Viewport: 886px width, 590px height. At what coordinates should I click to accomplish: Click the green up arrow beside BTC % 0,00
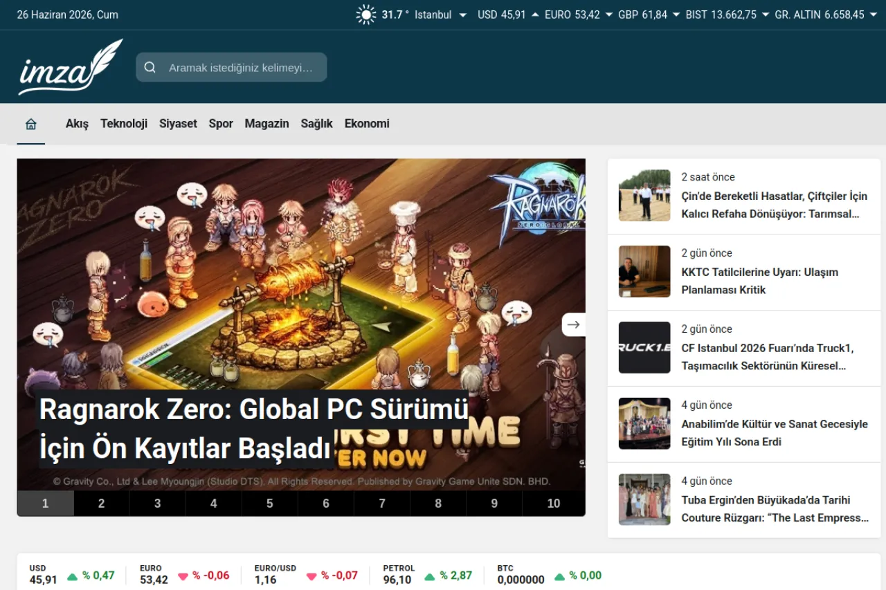point(559,576)
